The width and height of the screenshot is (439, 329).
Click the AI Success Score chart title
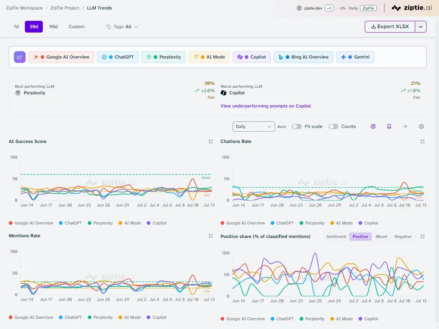[28, 141]
